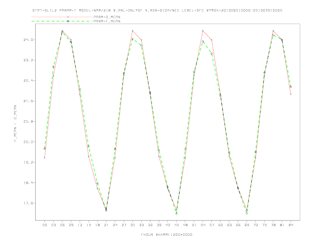The height and width of the screenshot is (245, 317).
Task: Click the y-axis tick label 18.4
Action: click(28, 183)
